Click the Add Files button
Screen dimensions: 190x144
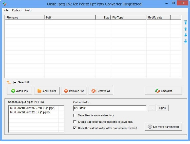[x=20, y=91]
